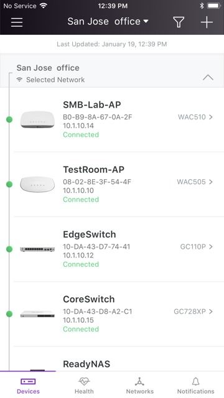The height and width of the screenshot is (398, 224).
Task: Tap the Networks tab label
Action: coord(139,391)
